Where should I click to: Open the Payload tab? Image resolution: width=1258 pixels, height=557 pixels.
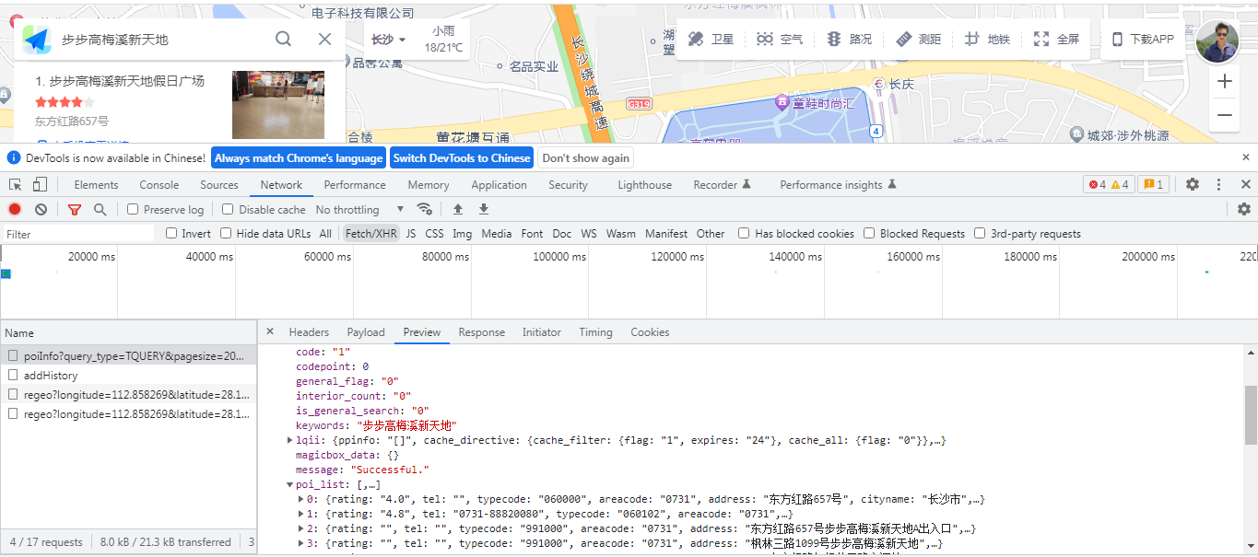[366, 331]
